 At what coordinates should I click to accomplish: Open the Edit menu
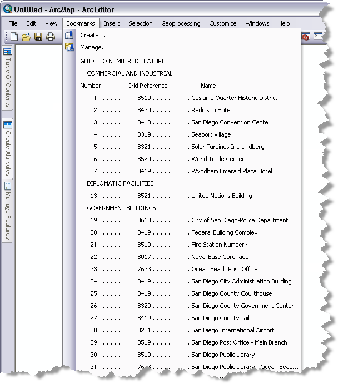point(31,23)
